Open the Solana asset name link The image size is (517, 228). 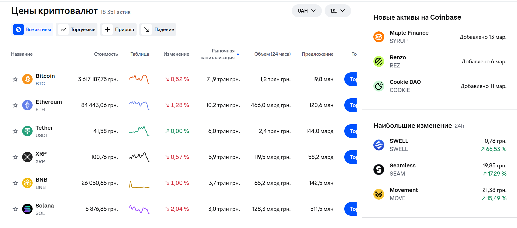(45, 206)
